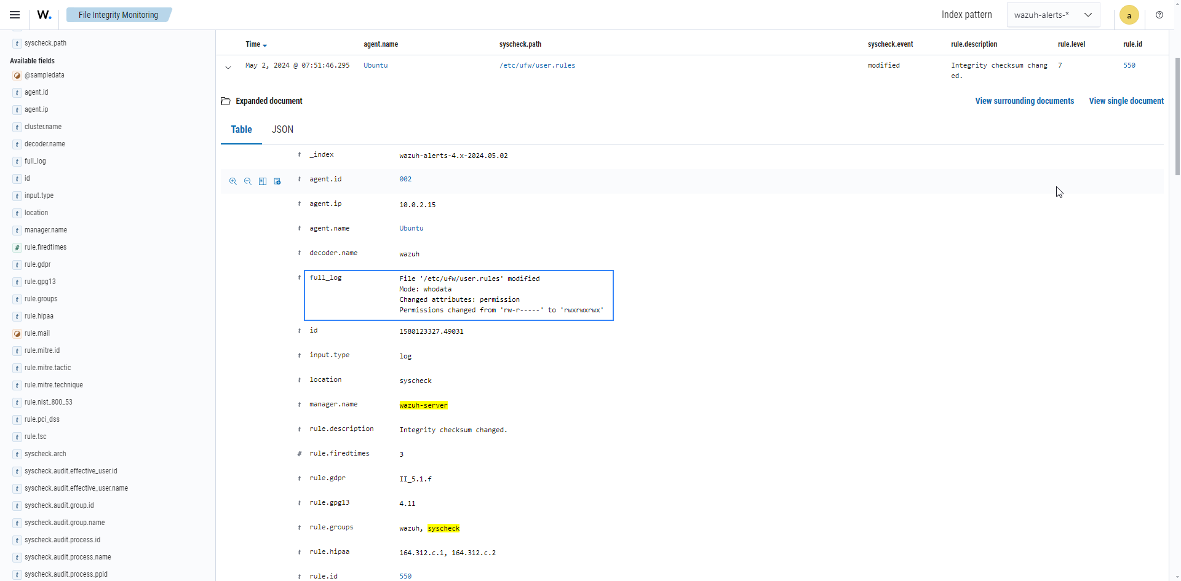Click filter for field present icon
This screenshot has width=1181, height=581.
277,181
